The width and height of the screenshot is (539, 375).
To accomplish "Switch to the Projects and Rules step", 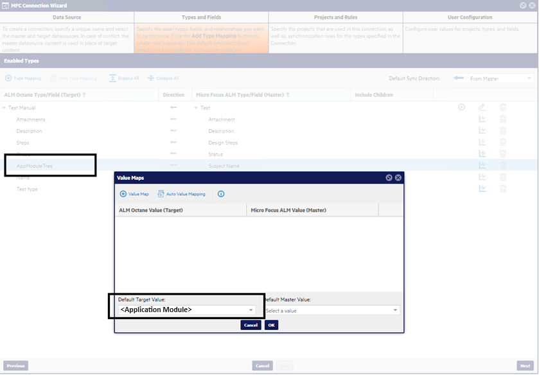I will tap(335, 17).
